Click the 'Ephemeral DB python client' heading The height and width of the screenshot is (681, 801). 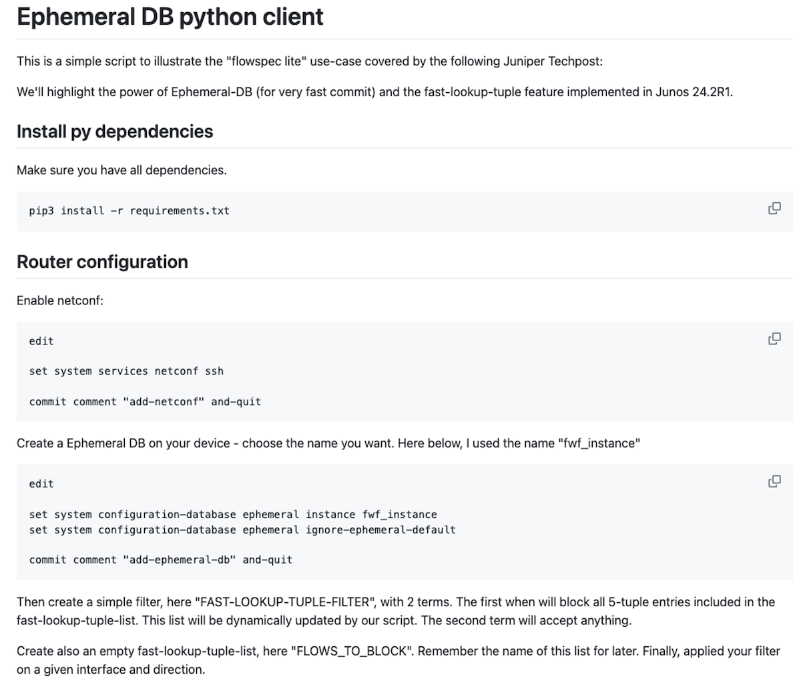pyautogui.click(x=170, y=17)
